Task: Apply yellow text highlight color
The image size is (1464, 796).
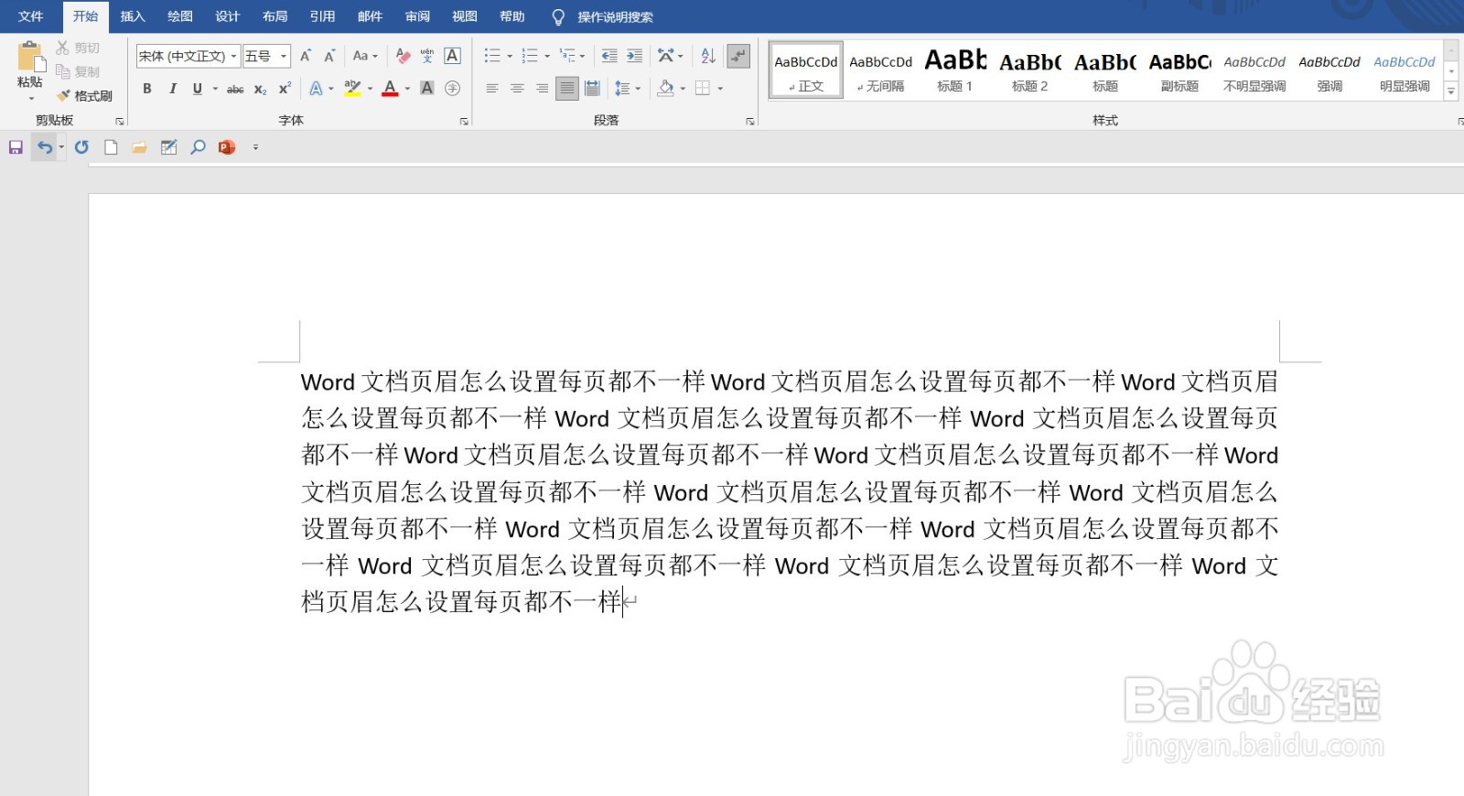Action: point(352,89)
